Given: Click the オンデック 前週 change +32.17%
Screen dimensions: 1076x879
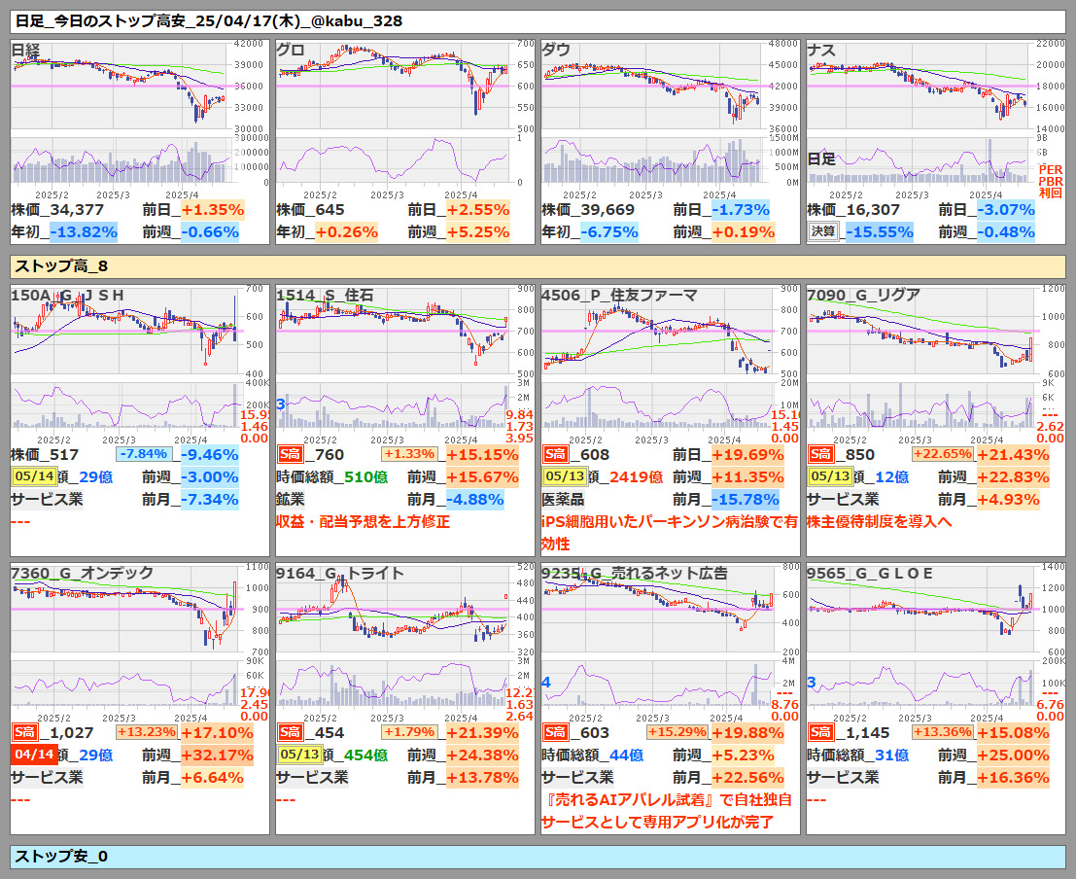Looking at the screenshot, I should 218,756.
